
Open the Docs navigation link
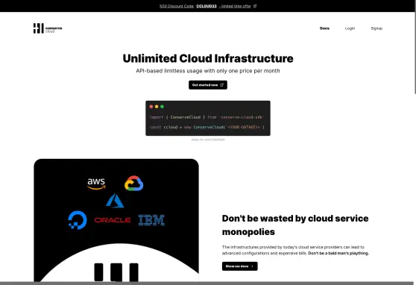pos(324,28)
